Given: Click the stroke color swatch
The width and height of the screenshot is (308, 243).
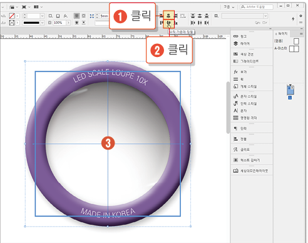Looking at the screenshot, I should point(12,23).
